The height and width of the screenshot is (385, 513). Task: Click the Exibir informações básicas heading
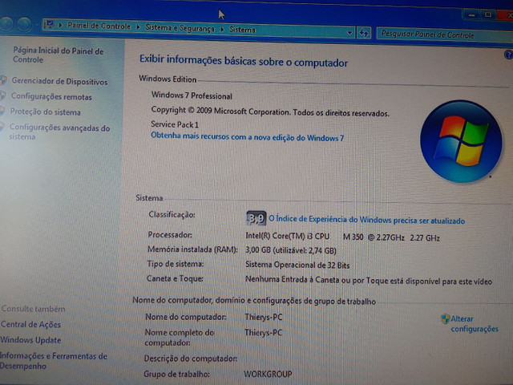(244, 61)
